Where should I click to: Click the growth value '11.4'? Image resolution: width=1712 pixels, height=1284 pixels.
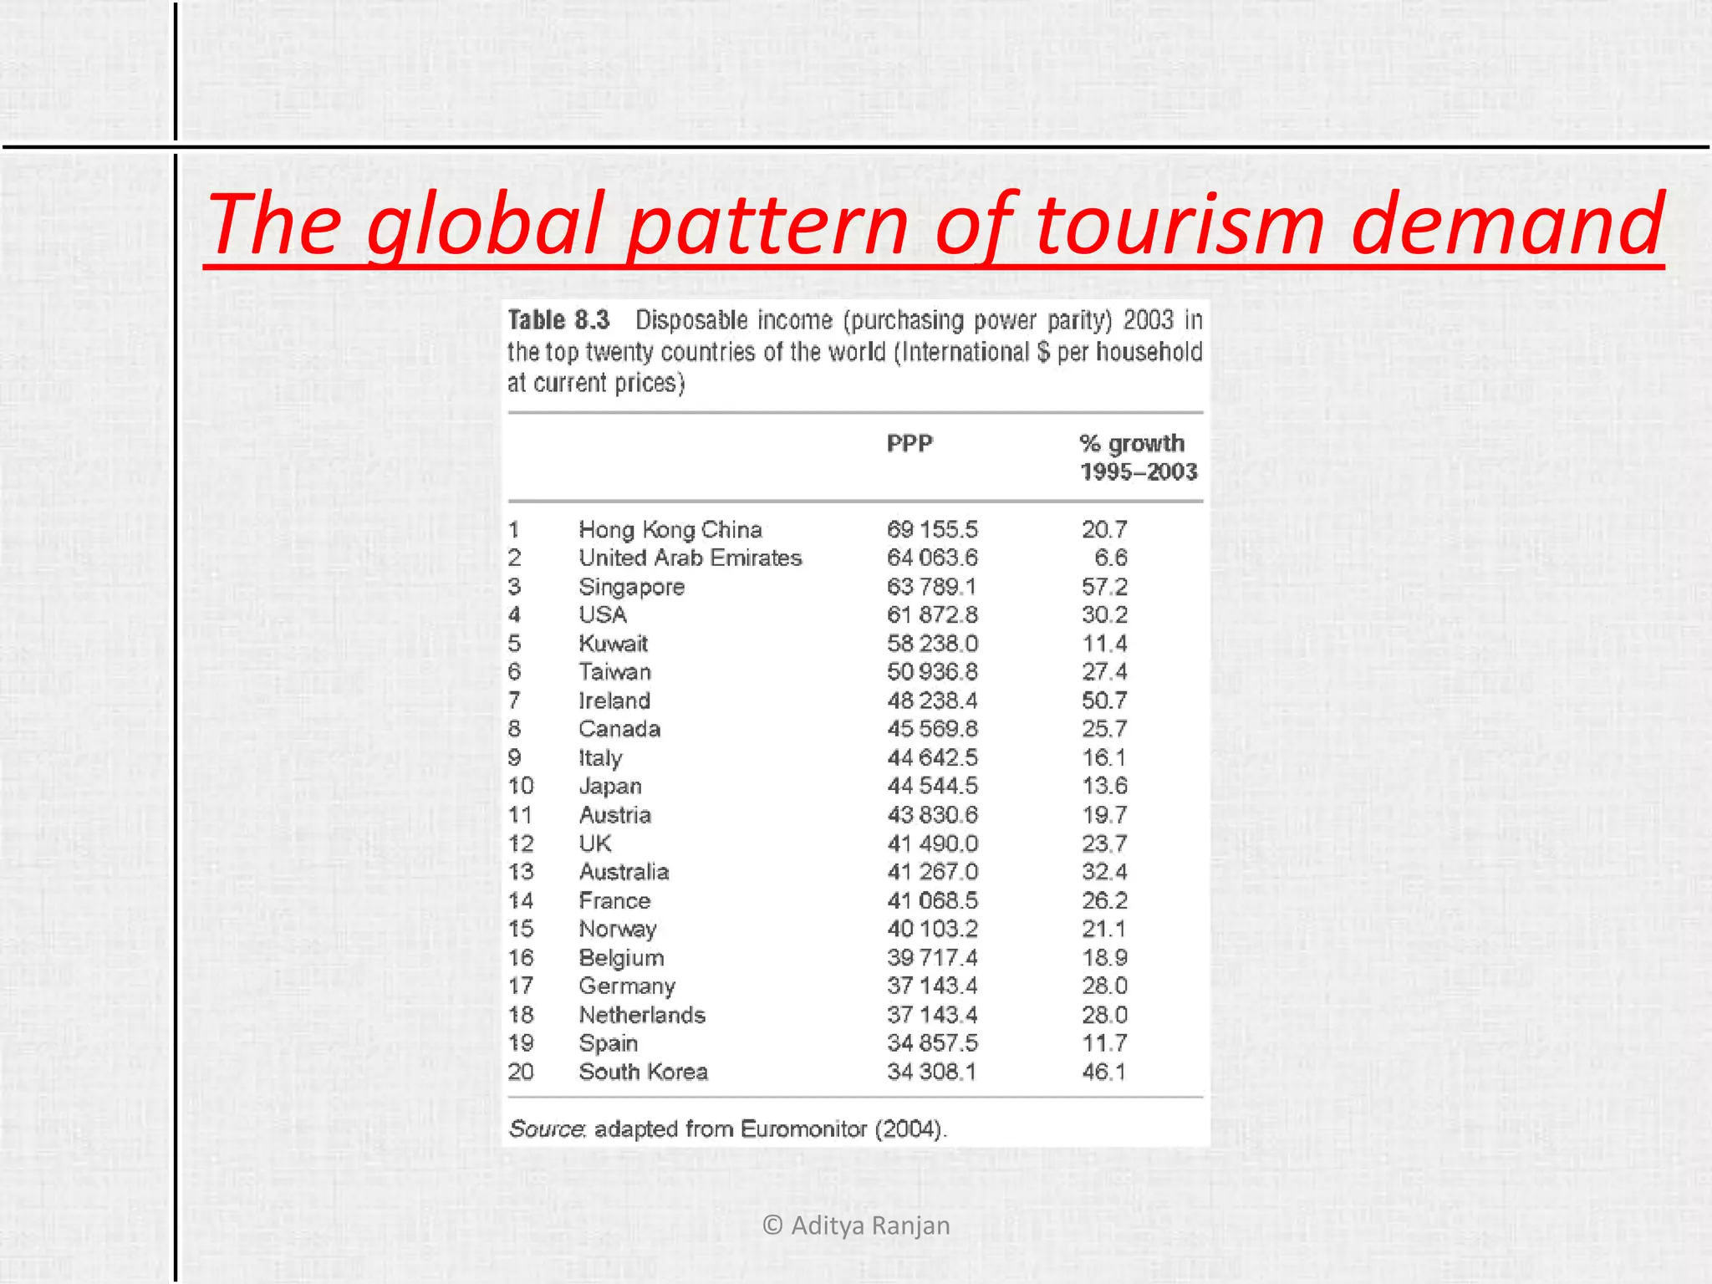pyautogui.click(x=1104, y=644)
